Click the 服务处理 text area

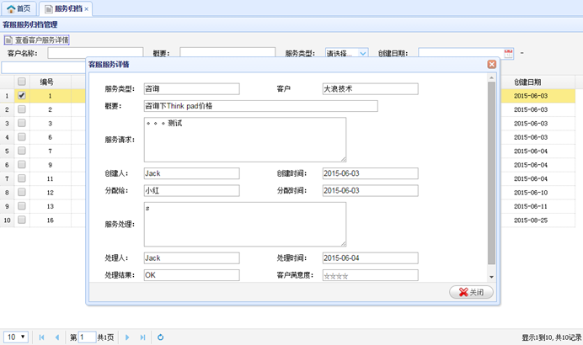pyautogui.click(x=245, y=225)
